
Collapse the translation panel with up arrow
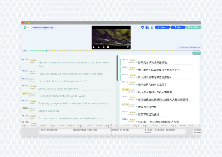197,53
